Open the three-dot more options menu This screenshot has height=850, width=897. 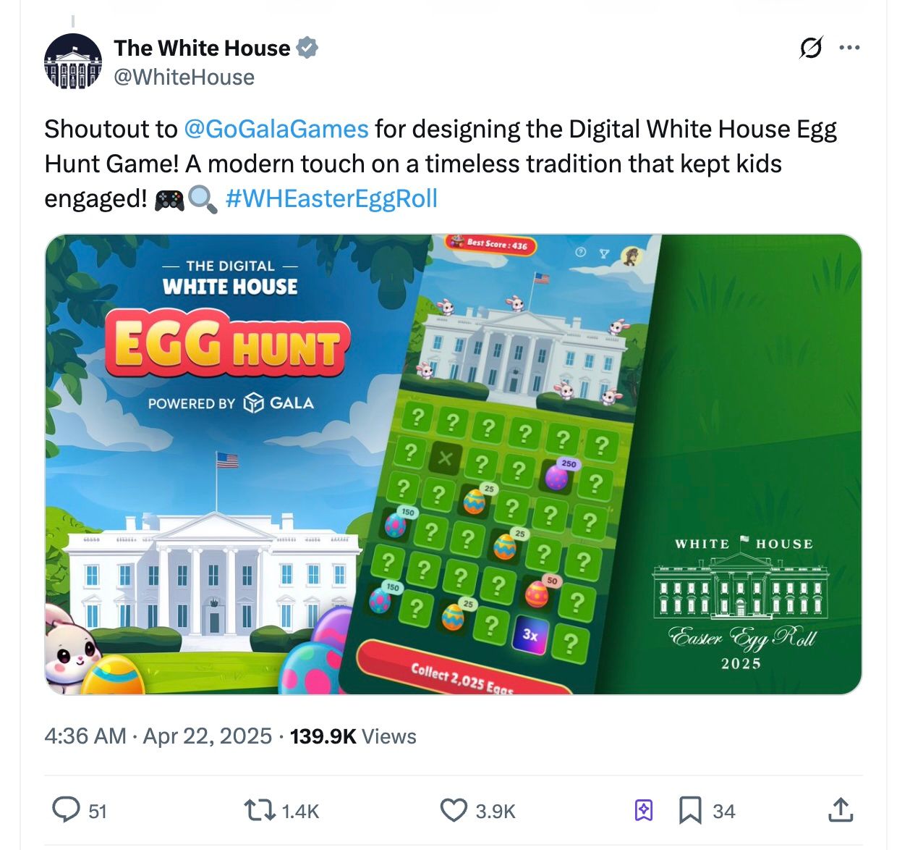[849, 48]
